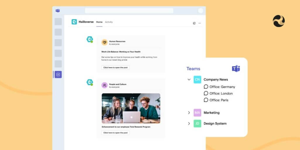Click the Human Resources sender name
The width and height of the screenshot is (300, 150).
point(117,41)
